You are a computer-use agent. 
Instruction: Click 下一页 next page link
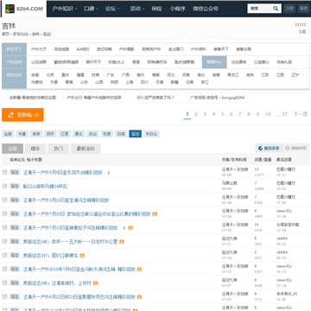(x=300, y=114)
